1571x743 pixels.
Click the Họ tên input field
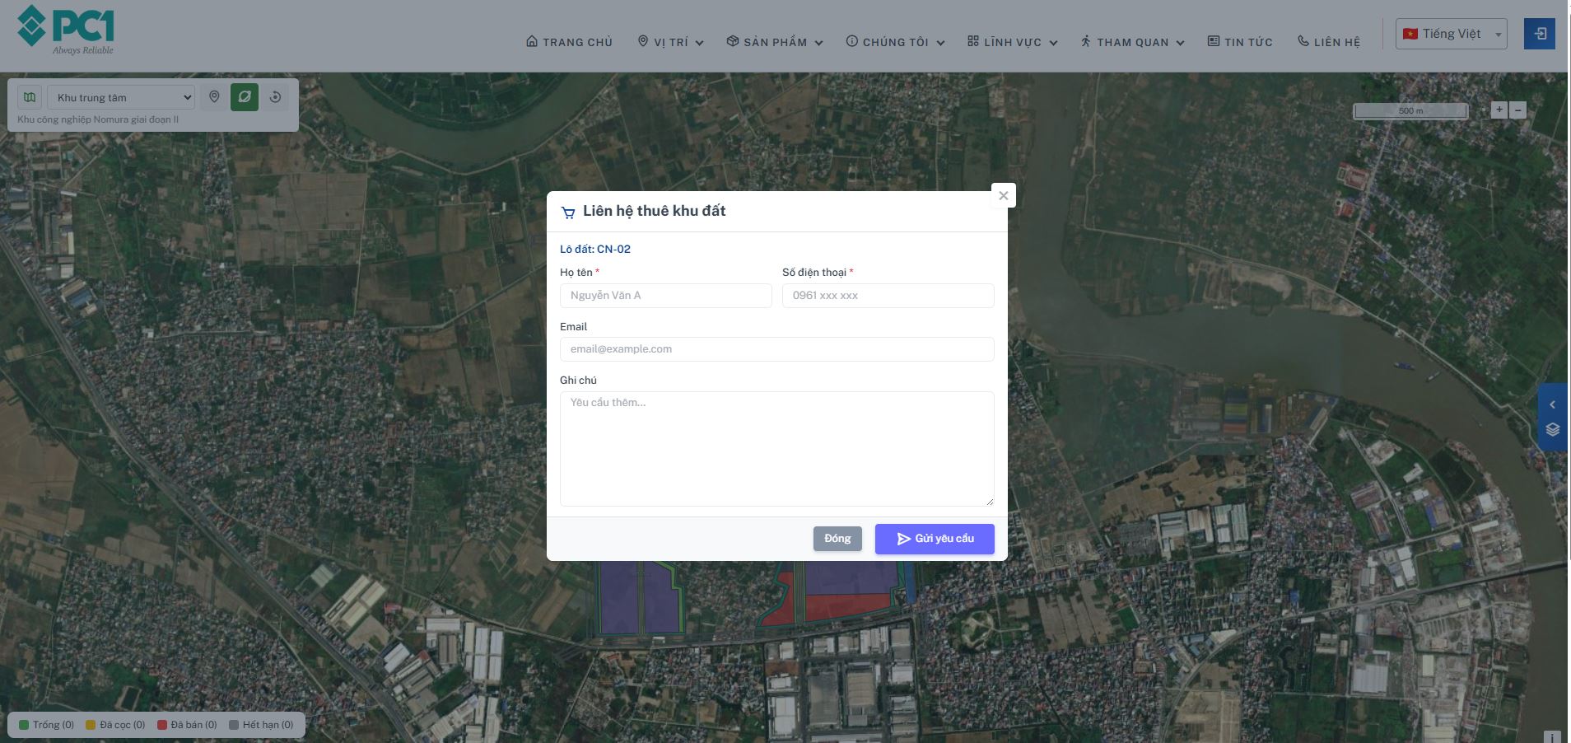pos(665,296)
